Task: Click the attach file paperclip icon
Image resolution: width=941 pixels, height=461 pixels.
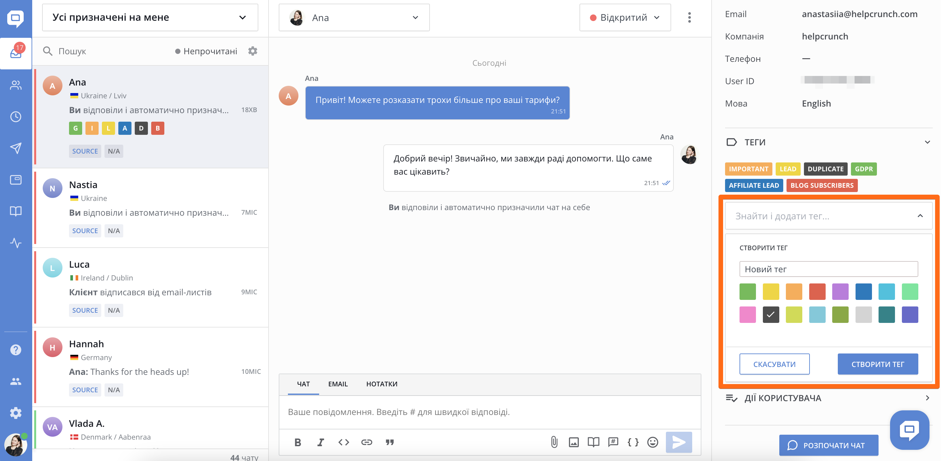Action: (x=554, y=442)
